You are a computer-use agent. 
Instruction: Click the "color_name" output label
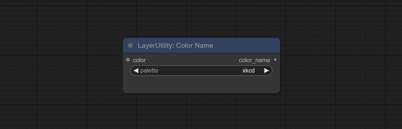tap(254, 60)
